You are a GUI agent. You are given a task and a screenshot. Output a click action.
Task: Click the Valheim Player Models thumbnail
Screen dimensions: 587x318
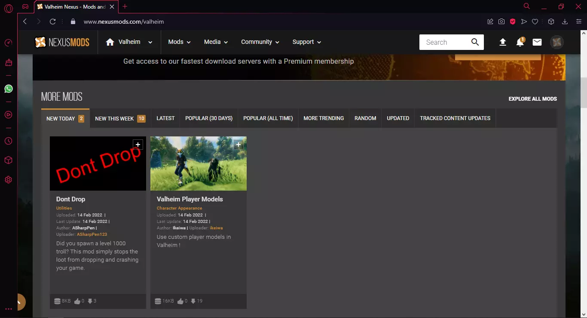pos(199,164)
